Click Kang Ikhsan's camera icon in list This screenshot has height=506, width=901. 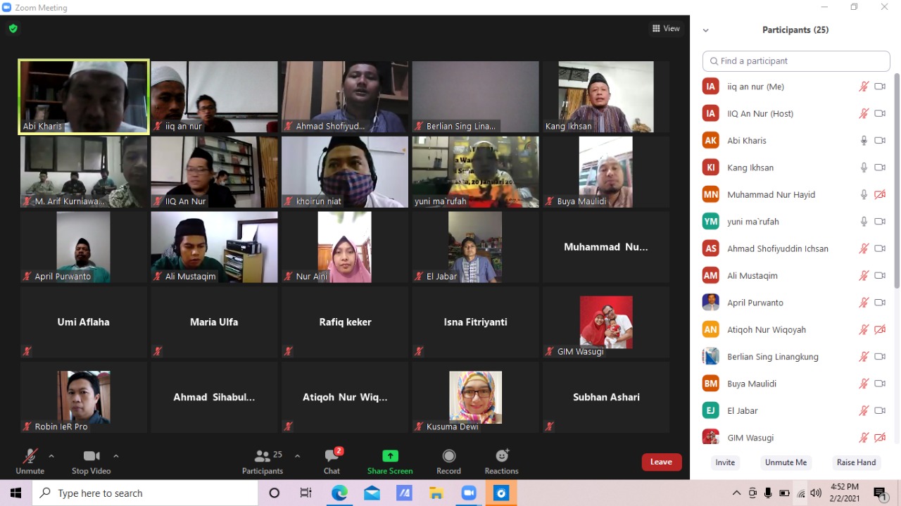[879, 167]
